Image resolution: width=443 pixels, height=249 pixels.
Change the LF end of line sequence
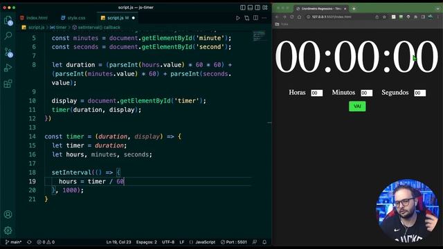[181, 242]
